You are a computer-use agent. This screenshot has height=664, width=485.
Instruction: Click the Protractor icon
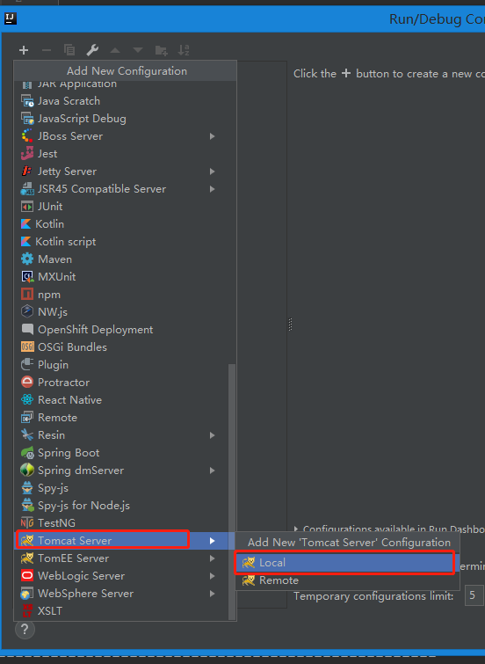coord(27,383)
